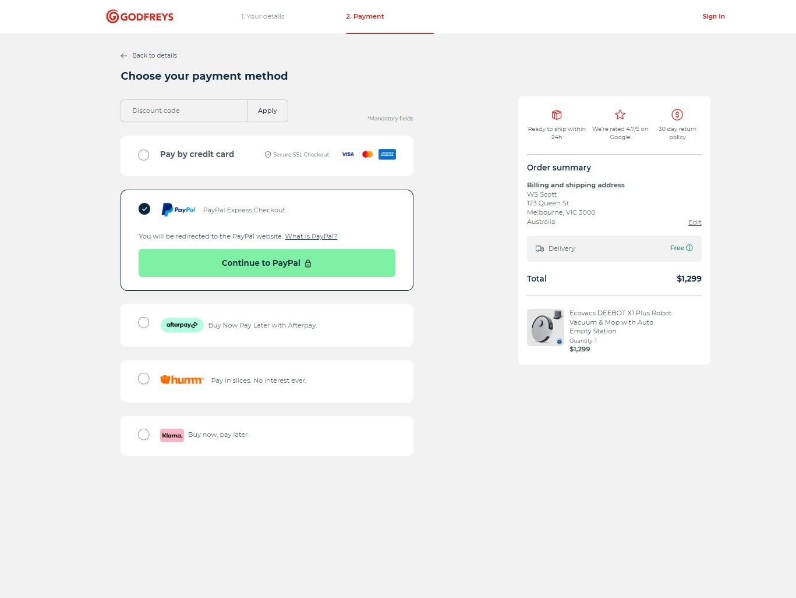Click the Total $1,299 amount
Image resolution: width=796 pixels, height=598 pixels.
click(689, 279)
